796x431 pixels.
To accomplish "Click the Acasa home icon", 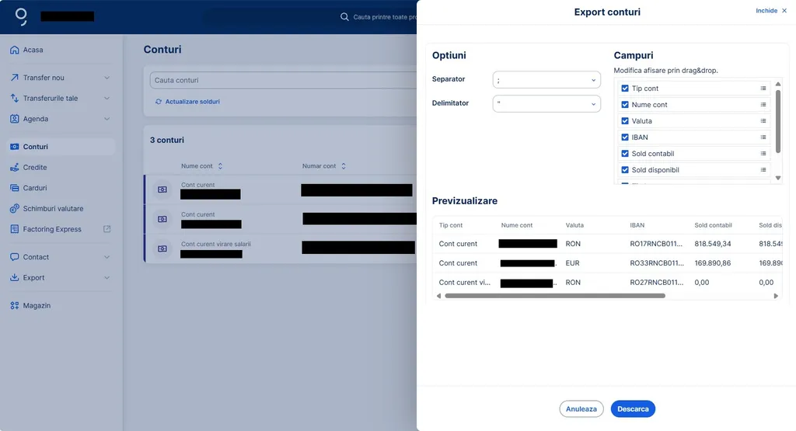I will coord(15,50).
